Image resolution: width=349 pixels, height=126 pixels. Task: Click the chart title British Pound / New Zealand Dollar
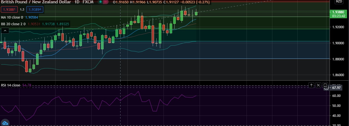[36, 2]
